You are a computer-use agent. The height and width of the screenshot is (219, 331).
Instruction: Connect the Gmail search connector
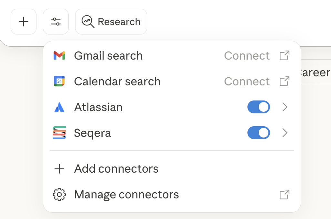click(x=247, y=56)
